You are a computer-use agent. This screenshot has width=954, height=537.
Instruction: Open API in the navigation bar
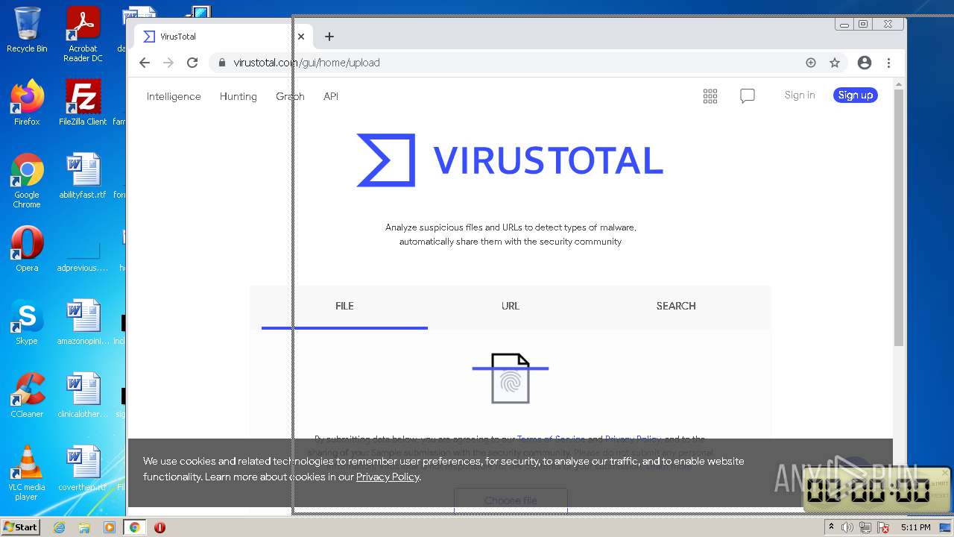point(331,96)
